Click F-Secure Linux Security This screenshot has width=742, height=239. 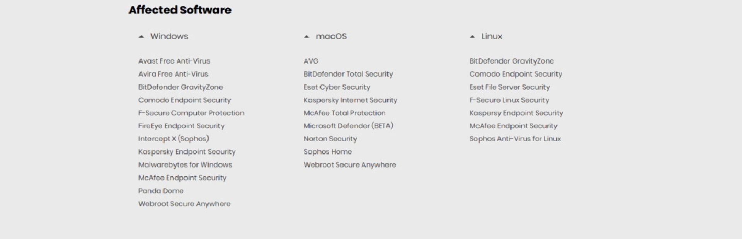(x=509, y=100)
